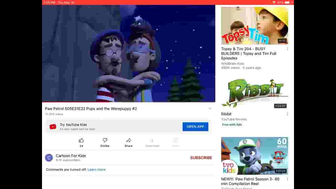Subscribe to Cartoon For Kids

[x=201, y=158]
